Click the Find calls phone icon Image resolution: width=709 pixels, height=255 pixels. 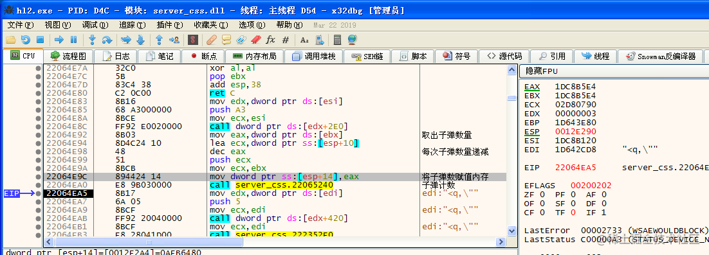[319, 40]
